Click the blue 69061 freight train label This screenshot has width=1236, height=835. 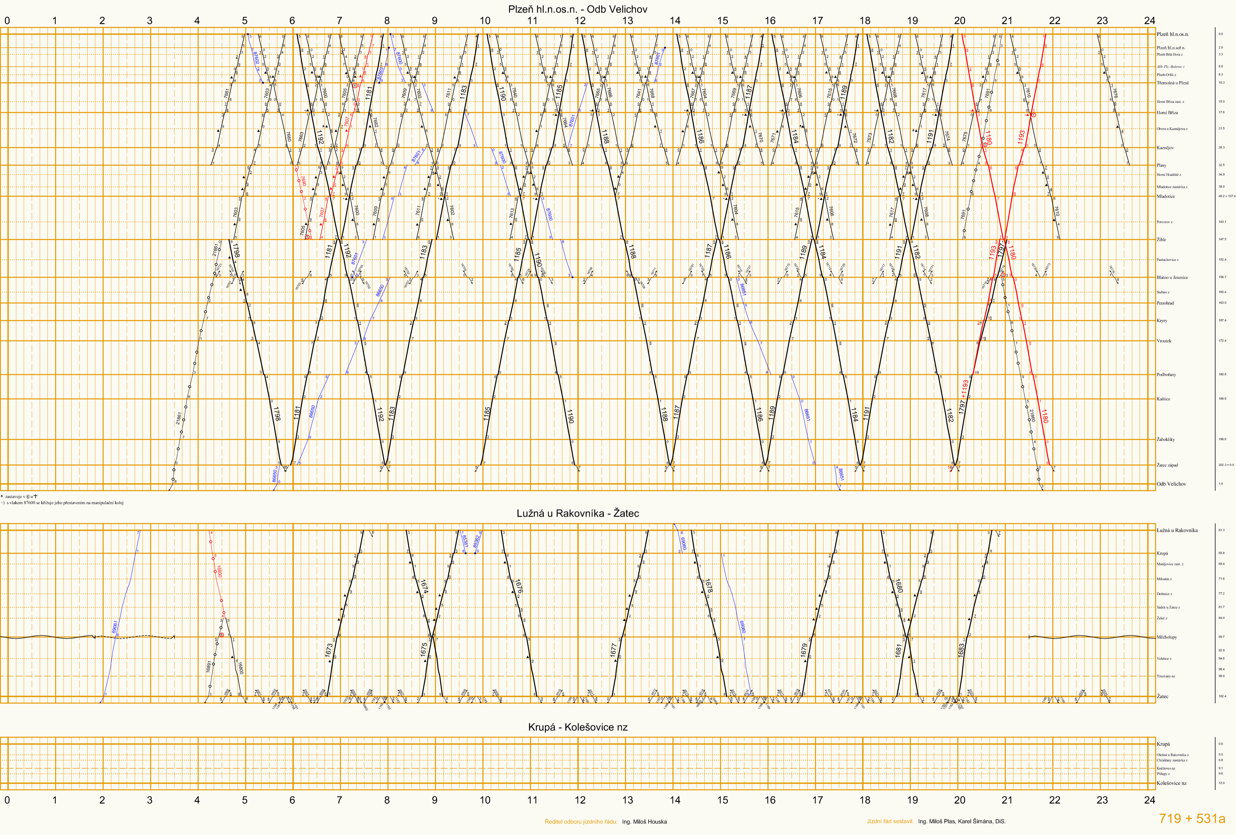(115, 626)
